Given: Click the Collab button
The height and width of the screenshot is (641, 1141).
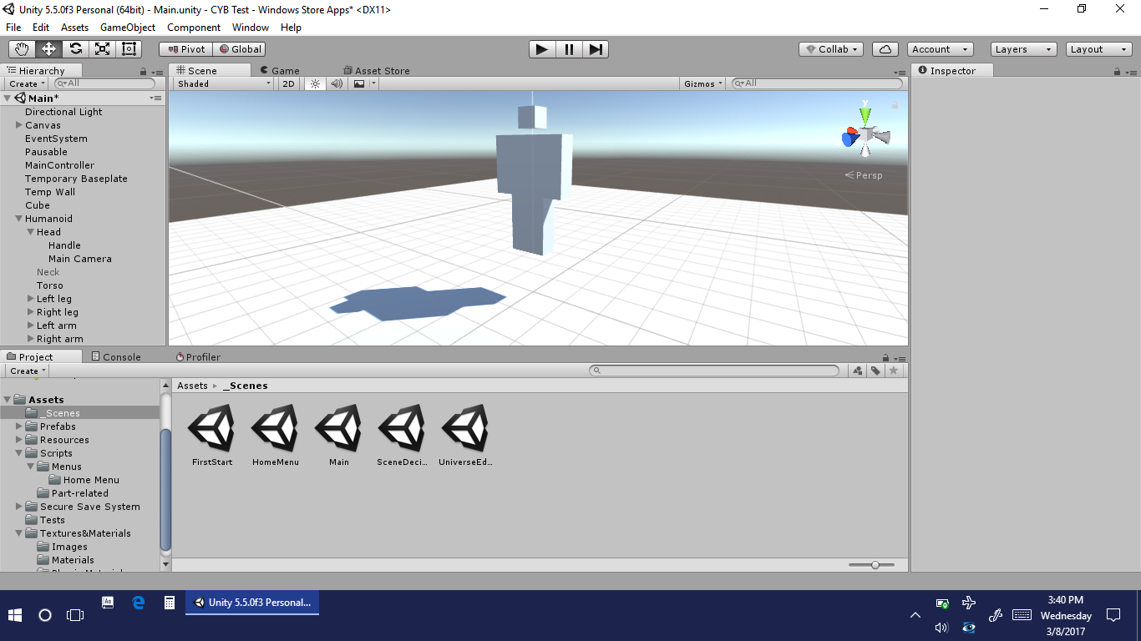Looking at the screenshot, I should (x=830, y=49).
